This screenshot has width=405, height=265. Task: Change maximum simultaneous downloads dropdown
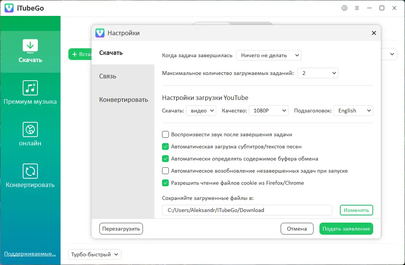pyautogui.click(x=318, y=73)
